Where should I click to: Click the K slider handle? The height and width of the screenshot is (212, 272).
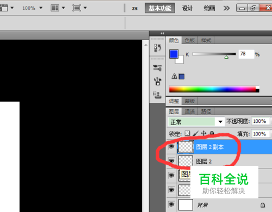coord(226,57)
